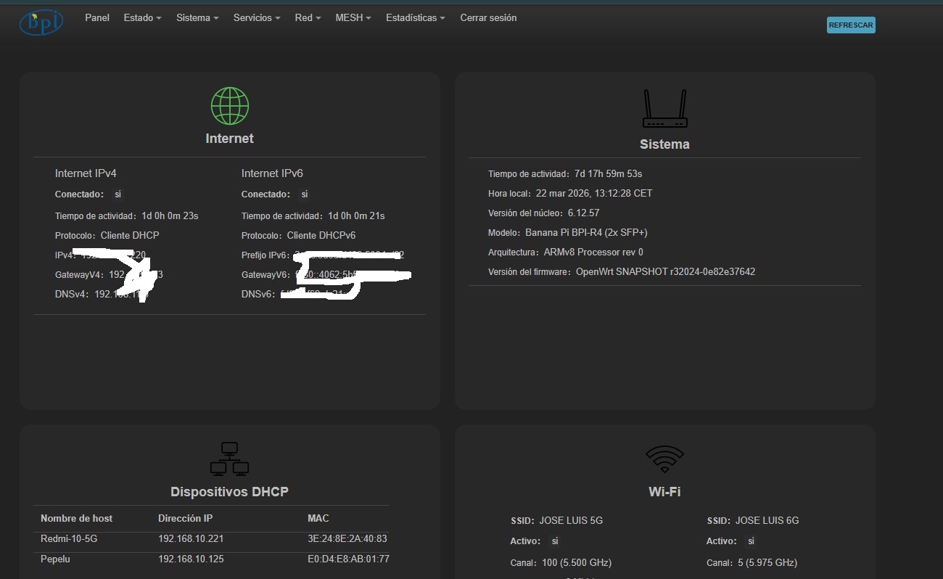This screenshot has width=943, height=579.
Task: Click the Wi-Fi signal icon
Action: coord(664,459)
